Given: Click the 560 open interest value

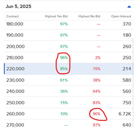Looking at the screenshot, I should coord(127,91).
